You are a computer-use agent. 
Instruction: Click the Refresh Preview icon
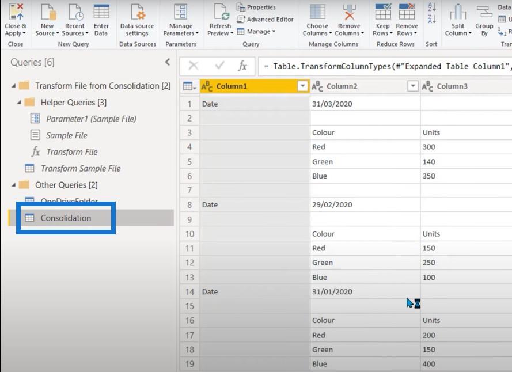[x=221, y=12]
